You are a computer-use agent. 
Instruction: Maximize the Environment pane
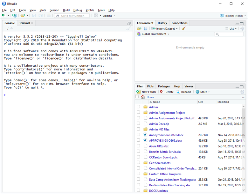[242, 24]
